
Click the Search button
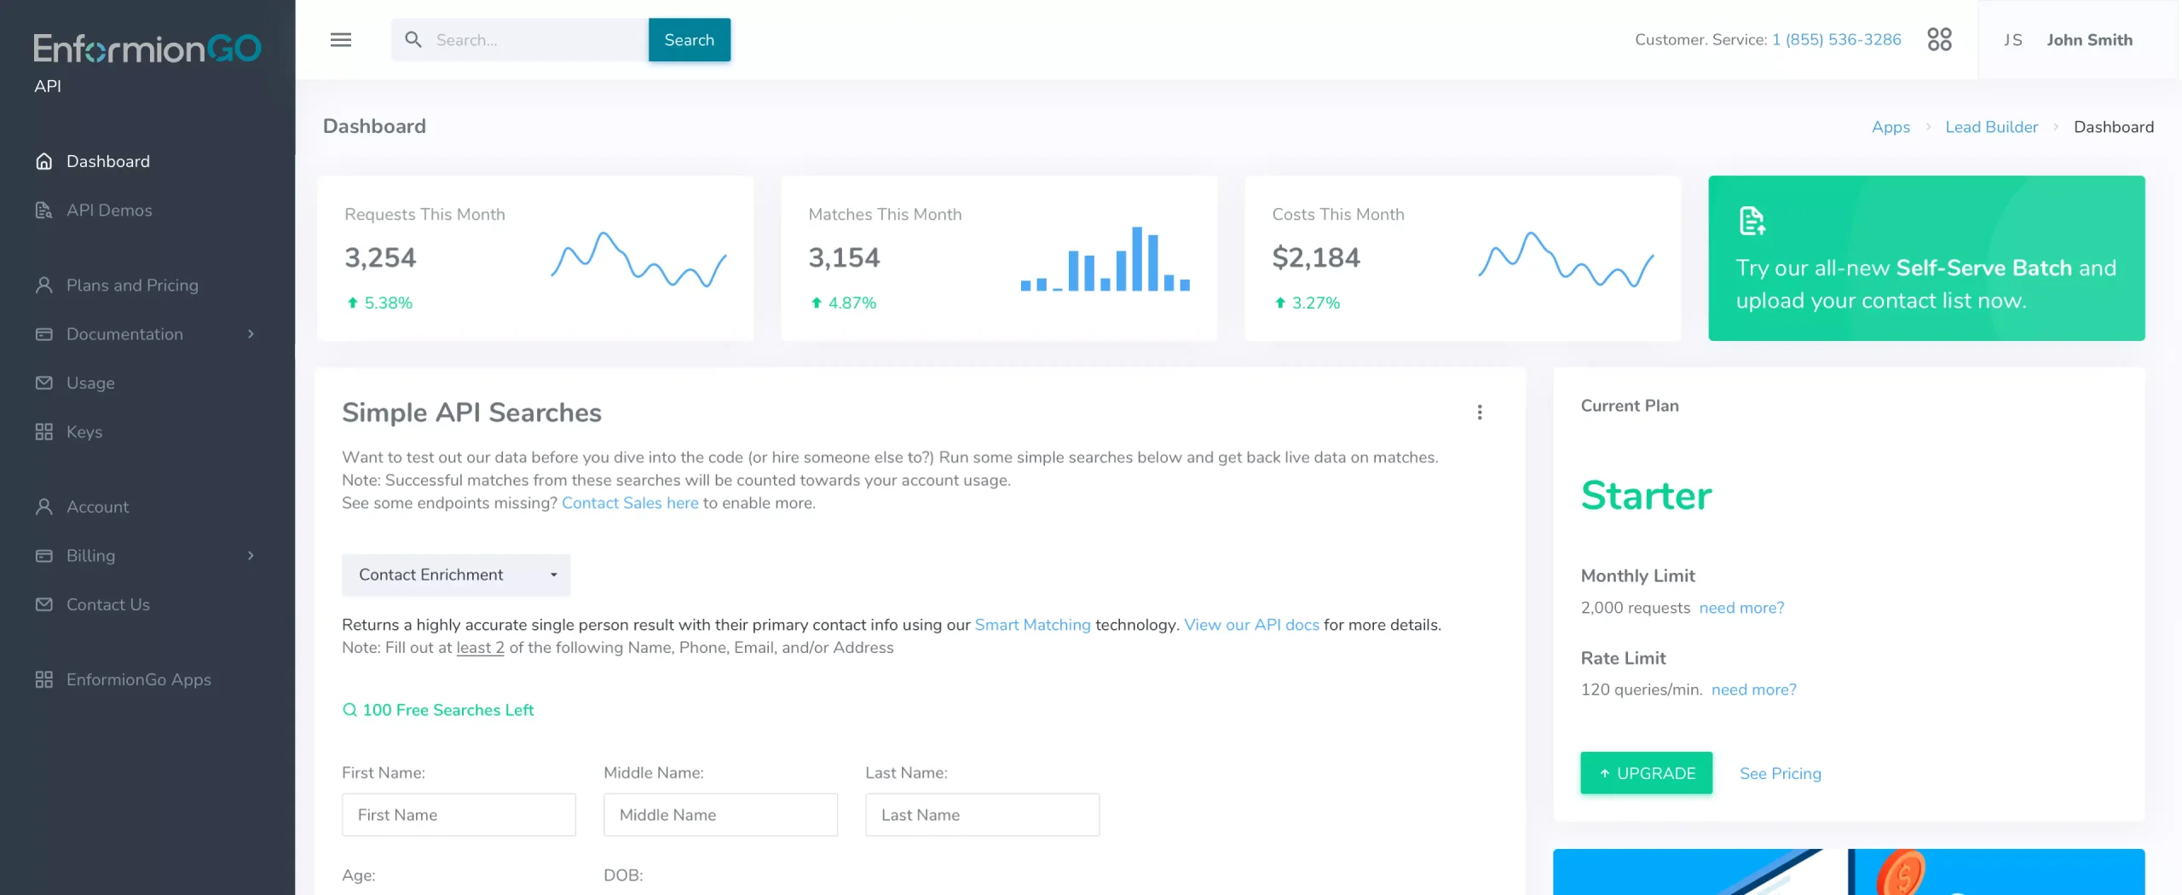(x=689, y=40)
